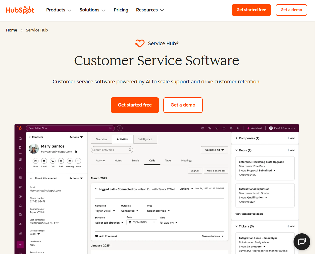The height and width of the screenshot is (254, 315).
Task: Open the chat widget bubble icon
Action: tap(302, 241)
